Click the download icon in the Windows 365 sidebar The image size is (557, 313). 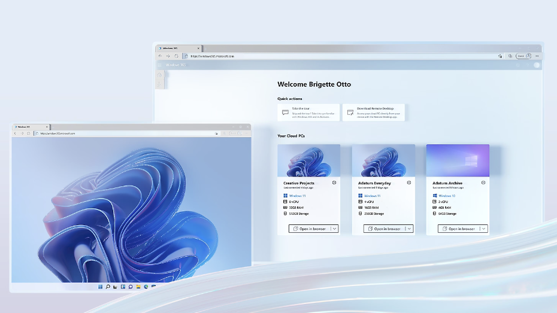point(159,84)
